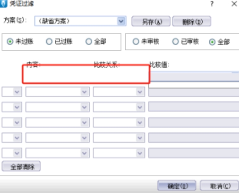
Task: Confirm with the 确定(O) button
Action: tap(177, 185)
